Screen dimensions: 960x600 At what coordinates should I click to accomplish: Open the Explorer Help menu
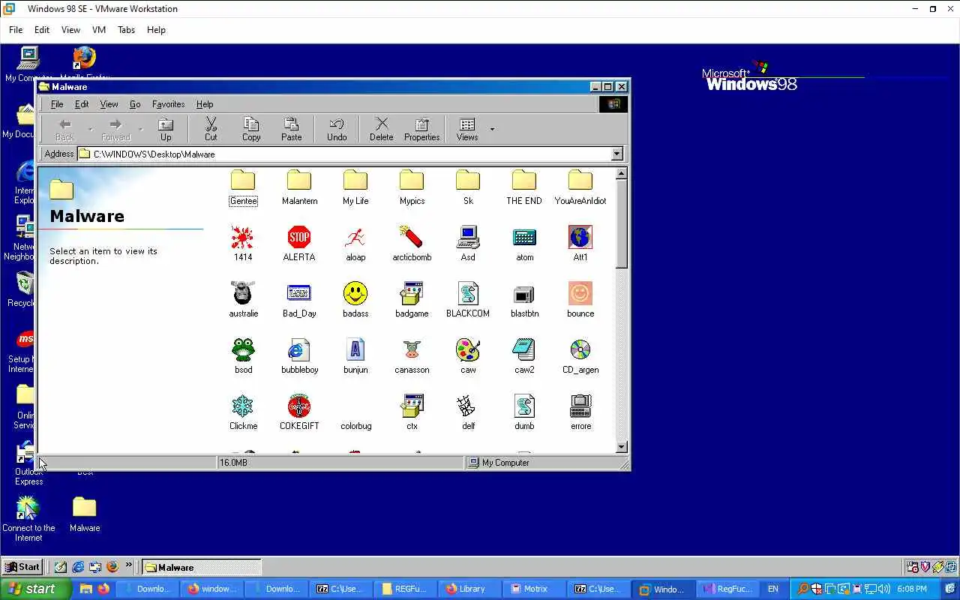(205, 104)
